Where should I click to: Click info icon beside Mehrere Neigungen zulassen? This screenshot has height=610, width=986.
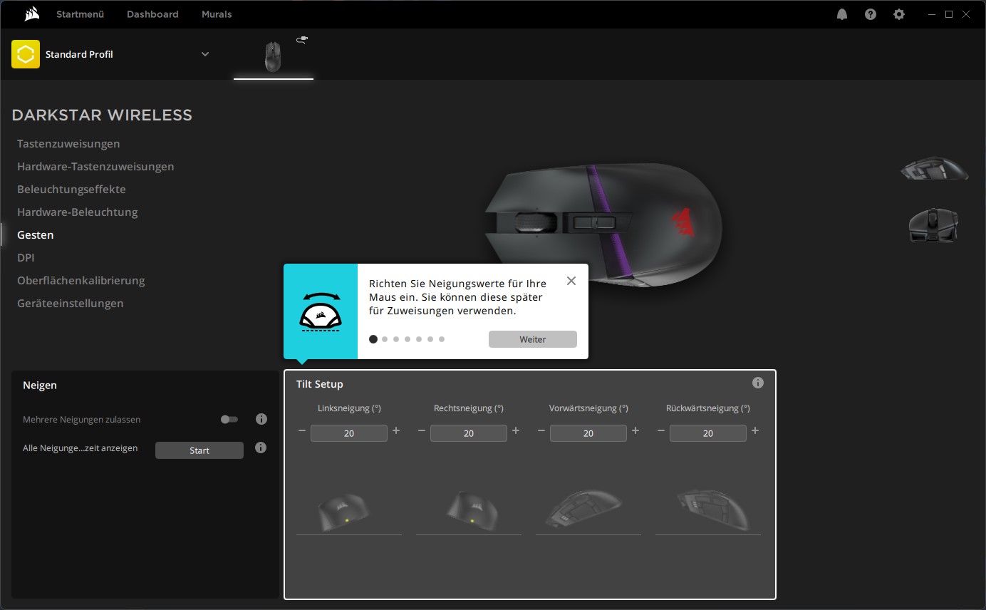(x=261, y=419)
